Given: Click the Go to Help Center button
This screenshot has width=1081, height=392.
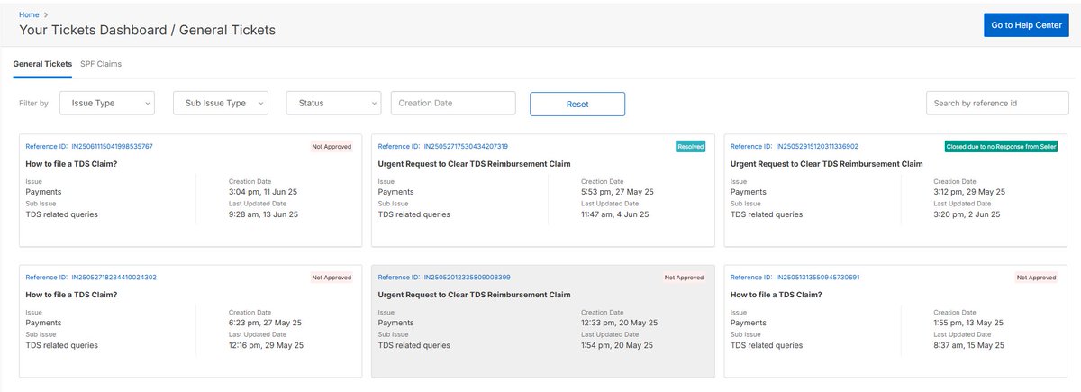Looking at the screenshot, I should [1026, 25].
